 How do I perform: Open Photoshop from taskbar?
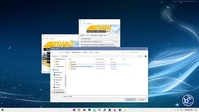click(x=89, y=110)
